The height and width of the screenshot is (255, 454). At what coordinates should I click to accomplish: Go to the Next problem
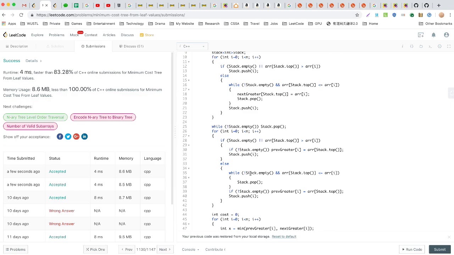pyautogui.click(x=165, y=249)
